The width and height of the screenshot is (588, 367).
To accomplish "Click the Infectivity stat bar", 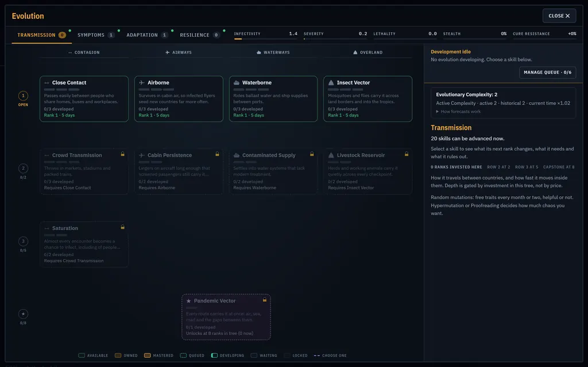I will pyautogui.click(x=265, y=39).
